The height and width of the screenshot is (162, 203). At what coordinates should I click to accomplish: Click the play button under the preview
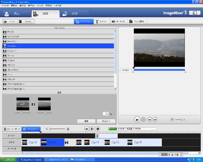137,119
